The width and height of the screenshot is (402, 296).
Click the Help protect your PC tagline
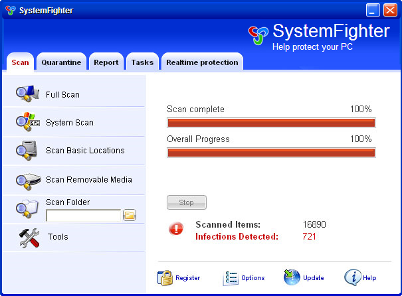(312, 47)
